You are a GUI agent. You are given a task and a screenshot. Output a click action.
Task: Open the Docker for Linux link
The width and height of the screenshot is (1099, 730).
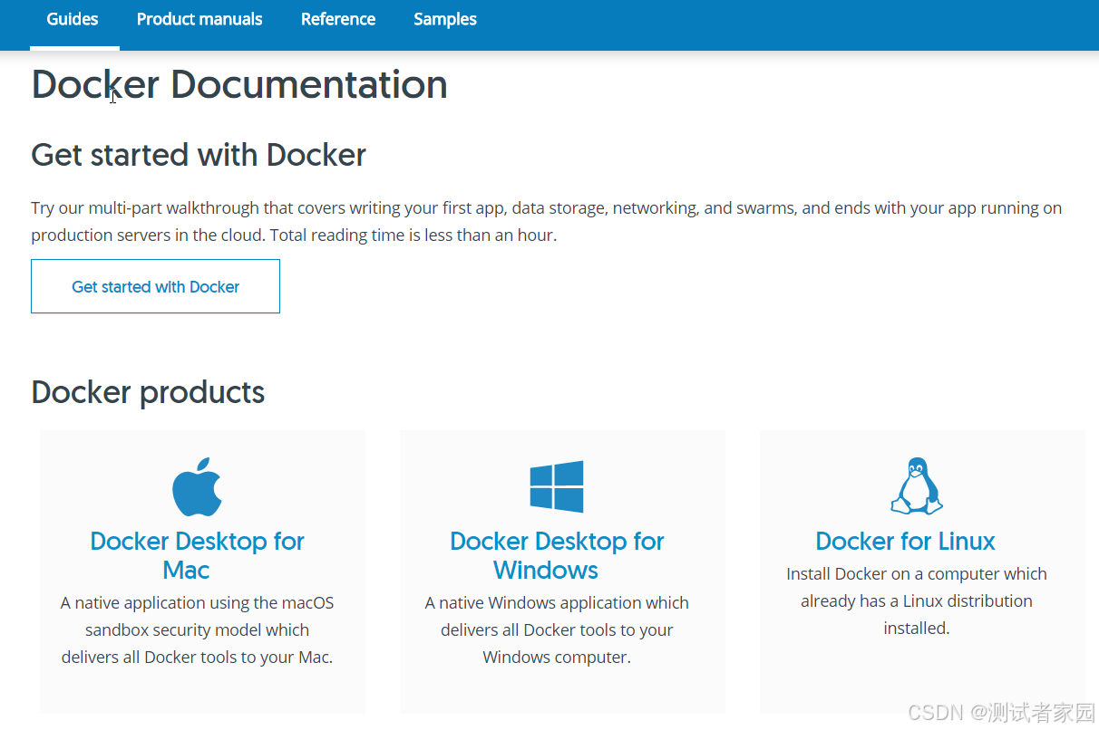tap(905, 541)
